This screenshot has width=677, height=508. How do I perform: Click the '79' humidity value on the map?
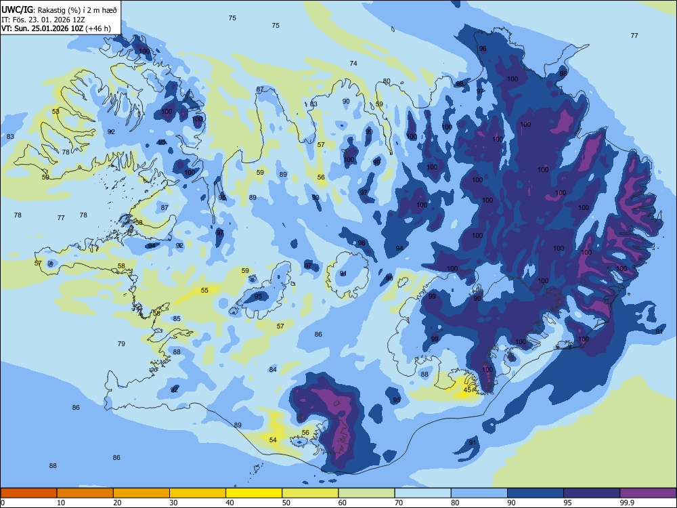tap(121, 344)
